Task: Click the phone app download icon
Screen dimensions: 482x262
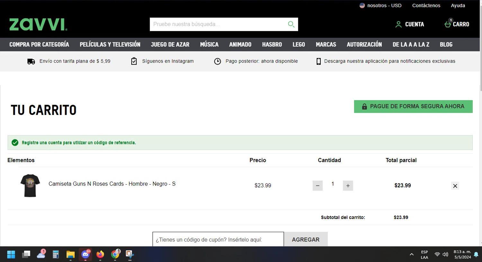Action: point(318,61)
